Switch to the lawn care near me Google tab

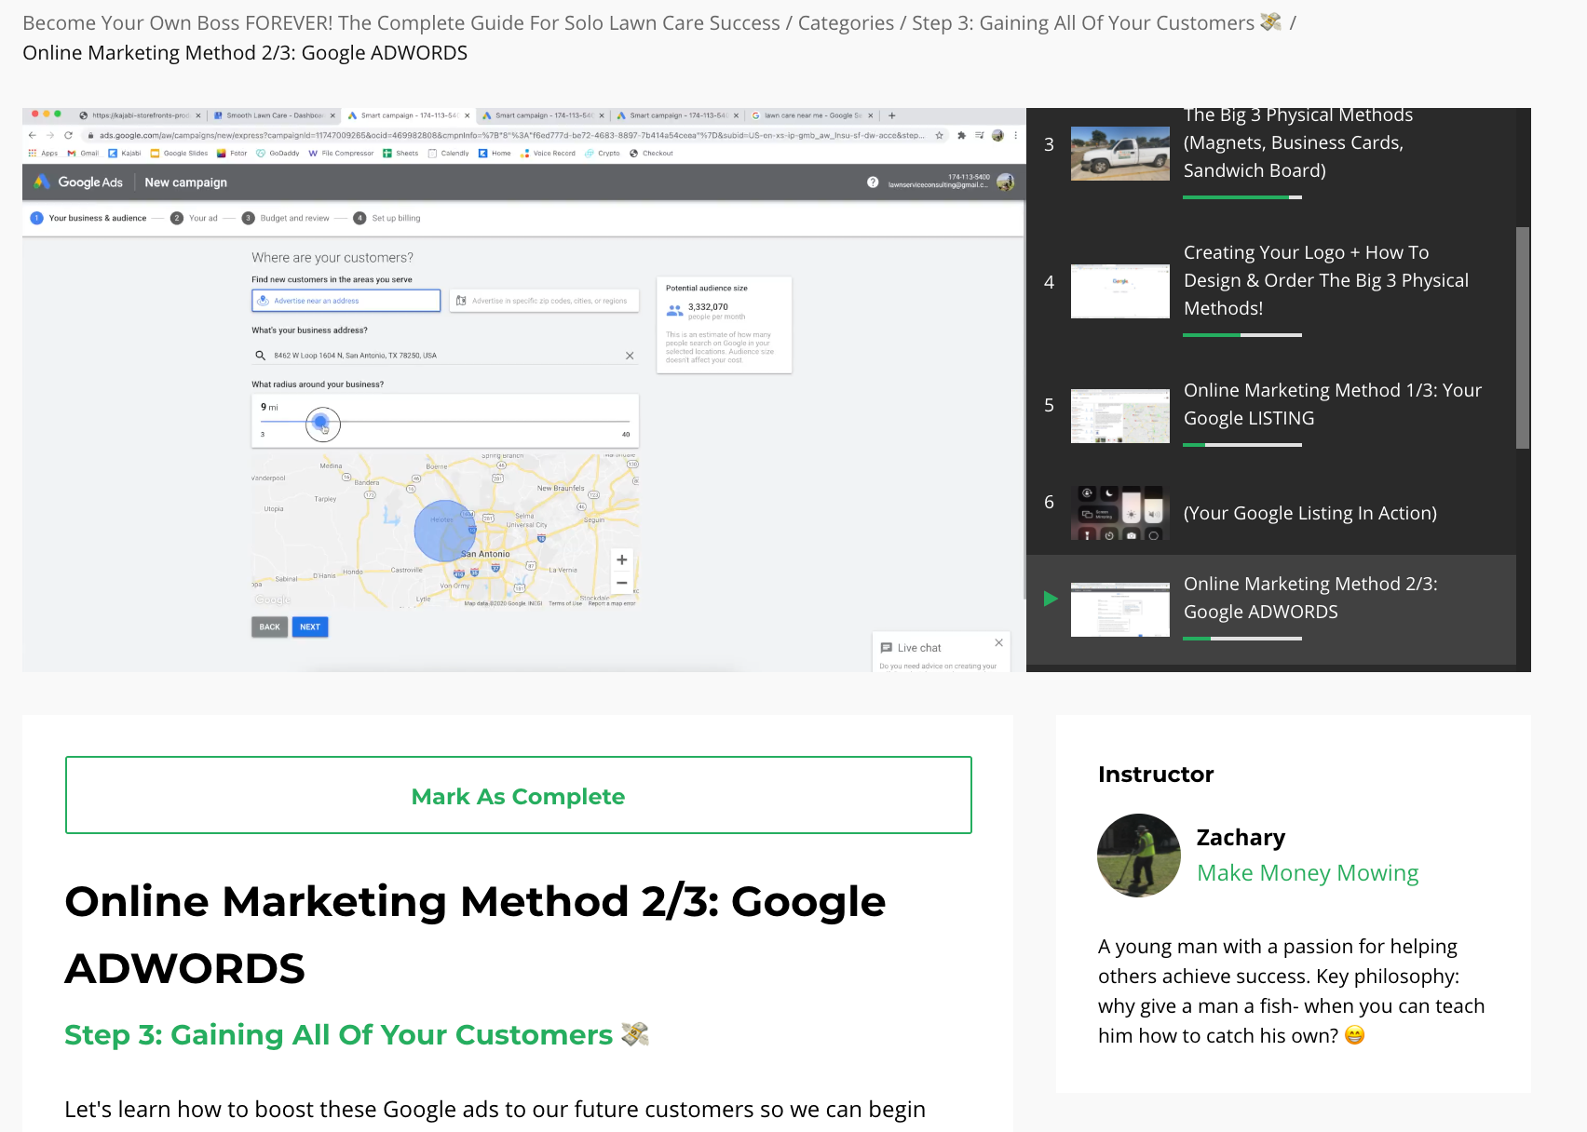(813, 115)
